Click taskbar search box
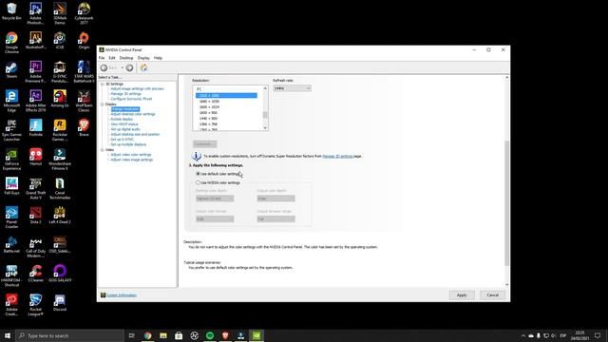608x342 pixels. coord(69,335)
